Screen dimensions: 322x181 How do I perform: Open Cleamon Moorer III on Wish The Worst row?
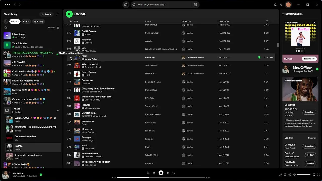pos(195,66)
